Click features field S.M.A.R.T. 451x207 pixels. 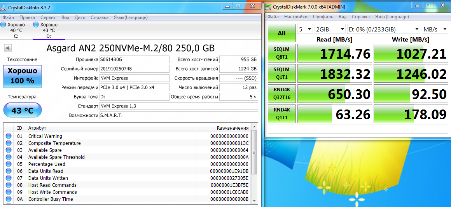click(178, 115)
